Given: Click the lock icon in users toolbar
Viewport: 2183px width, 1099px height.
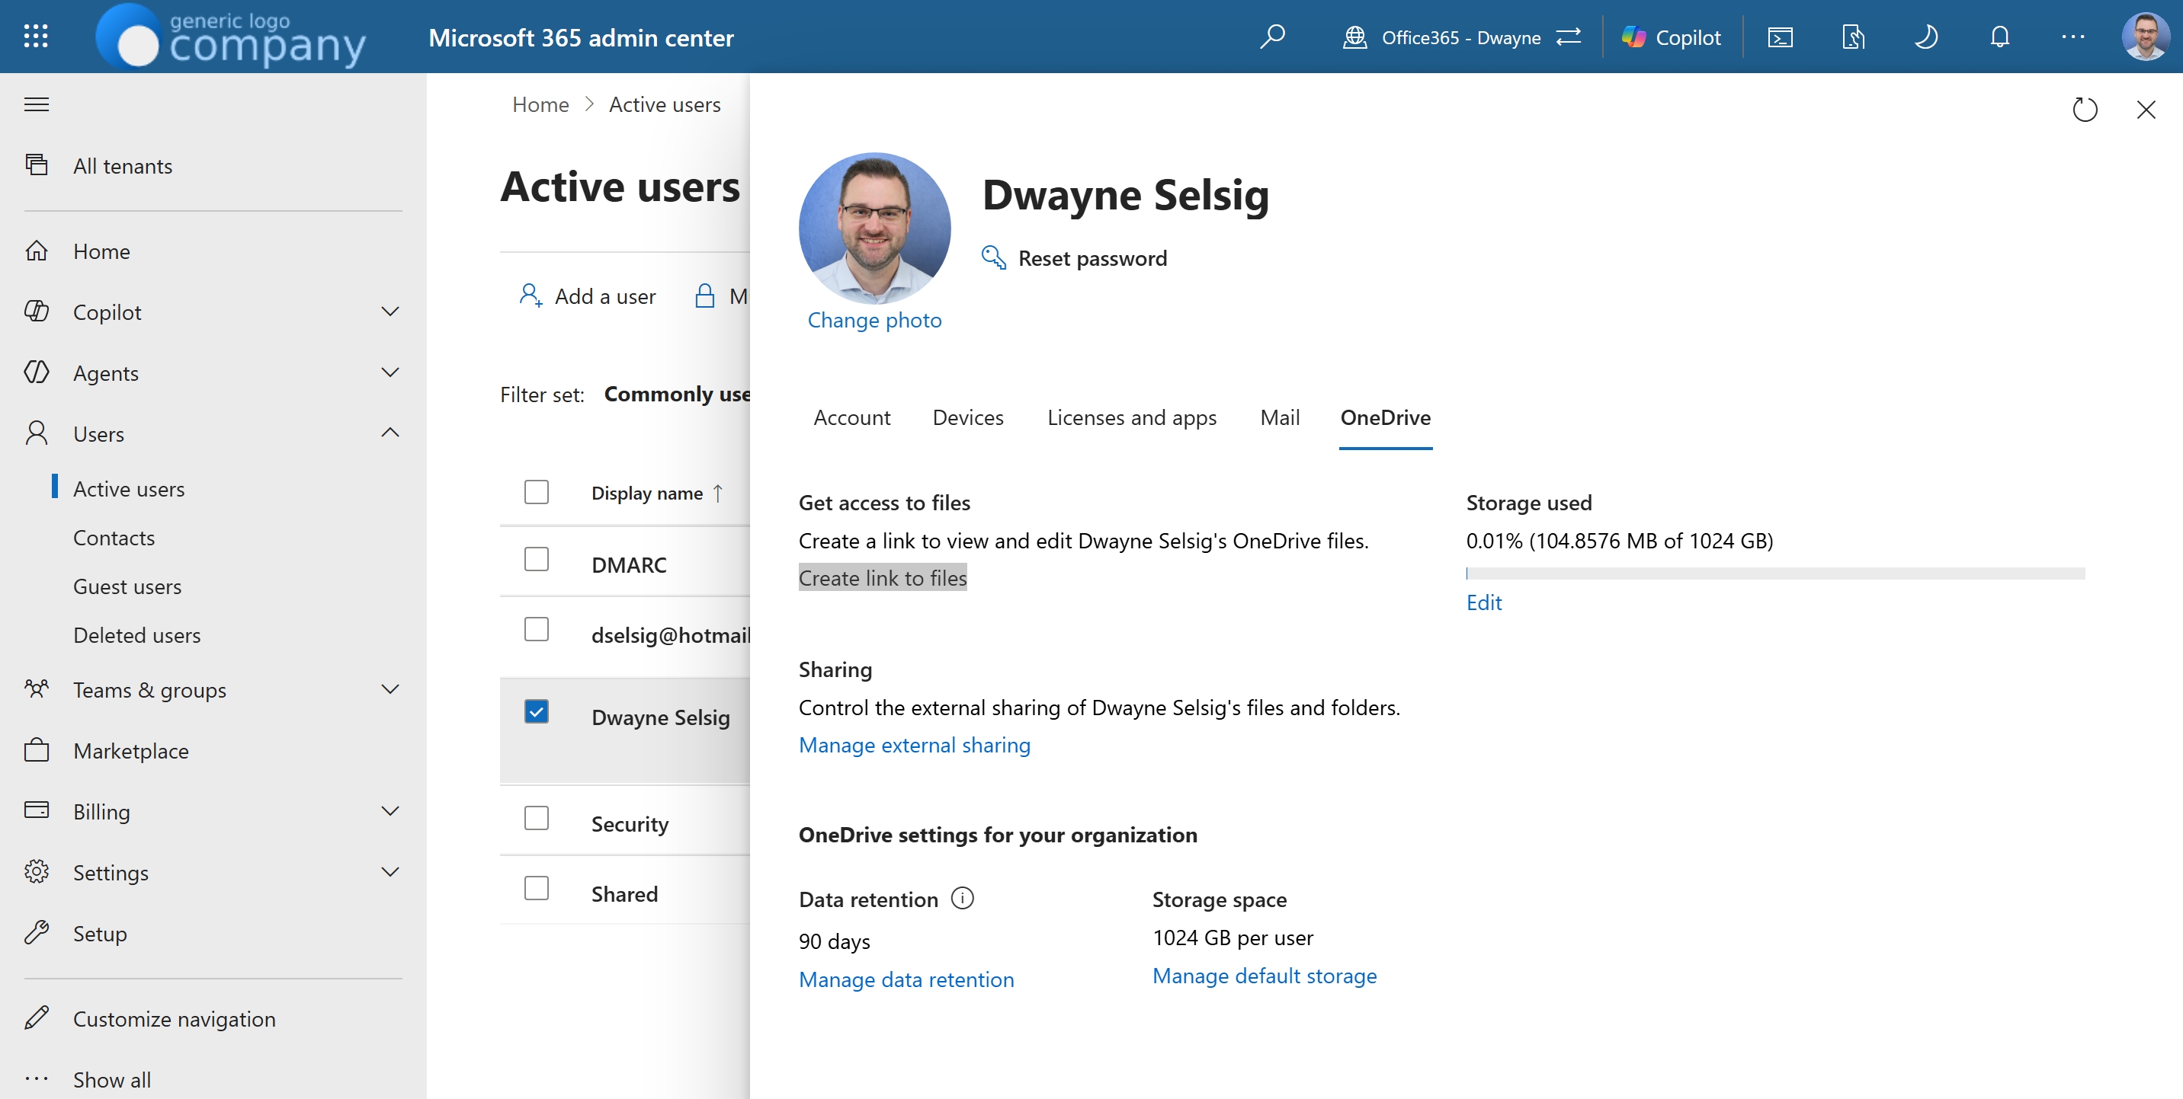Looking at the screenshot, I should tap(704, 296).
